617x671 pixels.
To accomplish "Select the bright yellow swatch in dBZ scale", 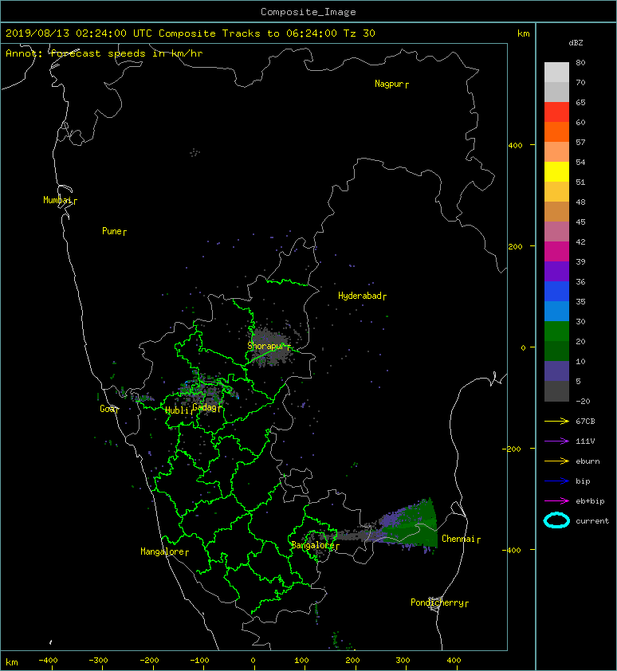I will [556, 171].
